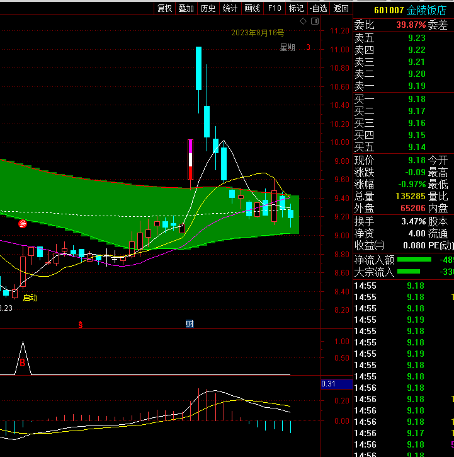Viewport: 454px width, 457px height.
Task: Open F10 company info
Action: pos(275,8)
